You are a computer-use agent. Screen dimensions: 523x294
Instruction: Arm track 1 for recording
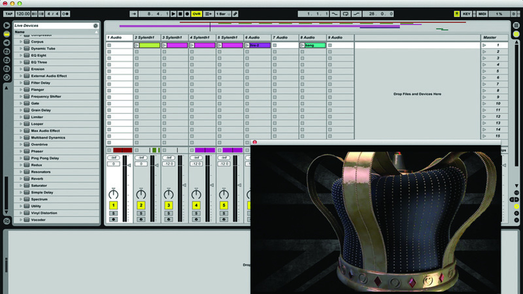point(113,220)
